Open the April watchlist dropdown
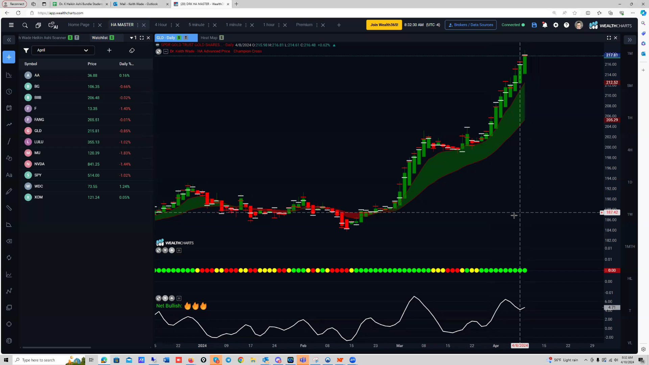This screenshot has height=365, width=649. click(x=63, y=50)
